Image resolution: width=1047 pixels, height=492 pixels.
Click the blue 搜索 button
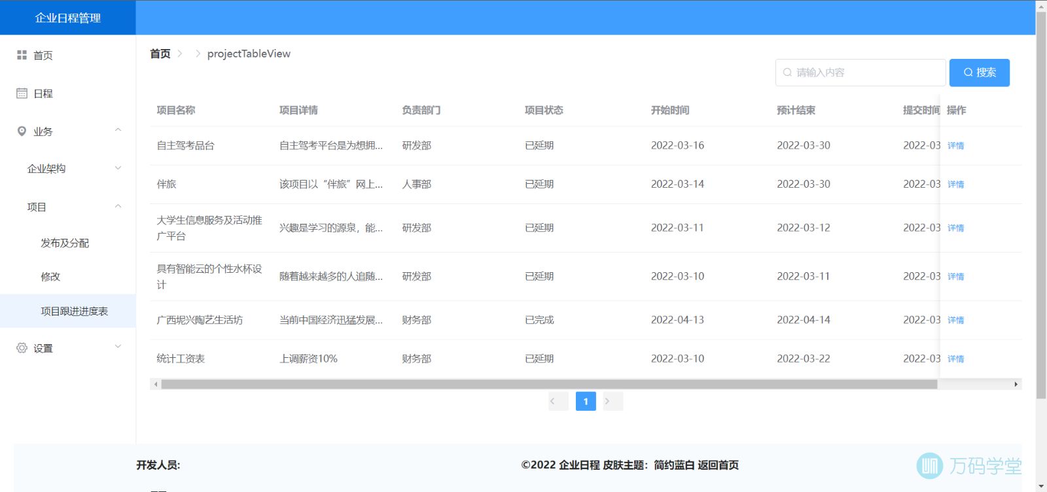pyautogui.click(x=979, y=73)
